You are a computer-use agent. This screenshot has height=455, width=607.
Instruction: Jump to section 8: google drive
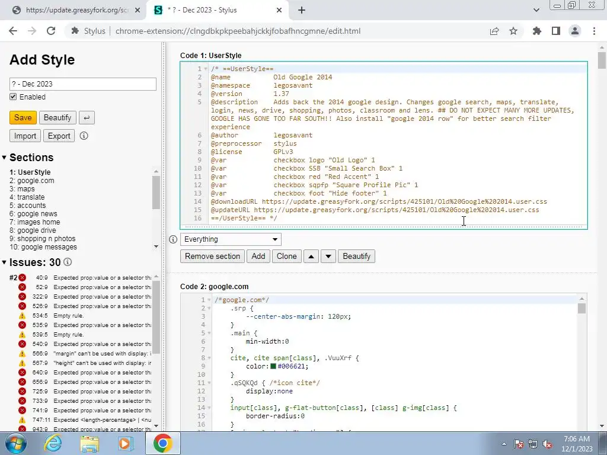(x=33, y=230)
